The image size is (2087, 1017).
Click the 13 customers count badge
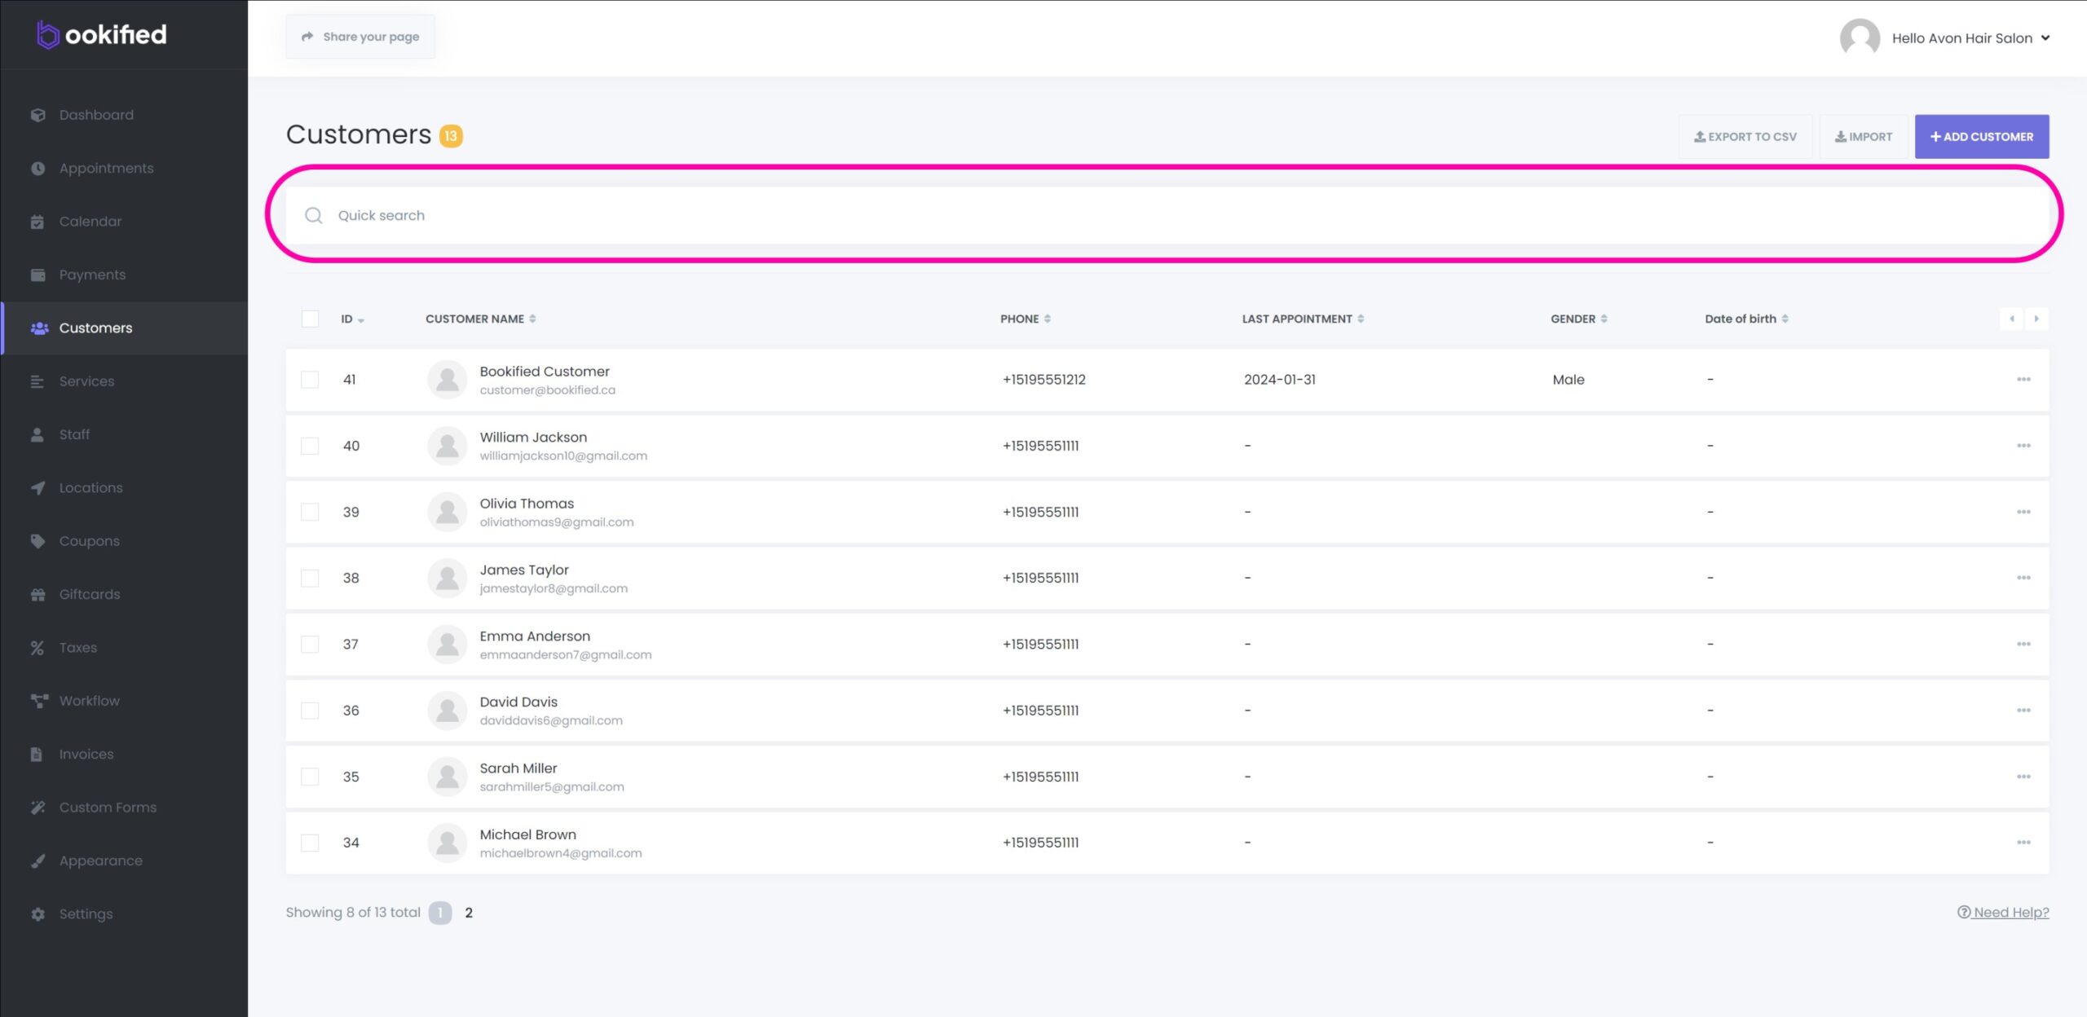[451, 136]
